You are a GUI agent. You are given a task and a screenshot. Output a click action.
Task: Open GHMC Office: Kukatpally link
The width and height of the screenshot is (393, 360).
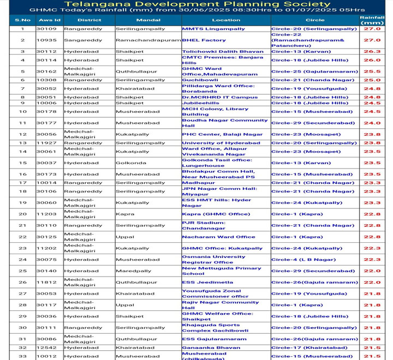tap(222, 248)
